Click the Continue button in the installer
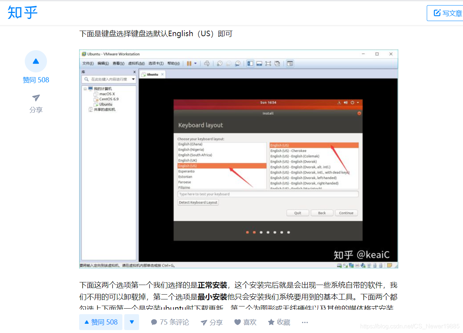The image size is (463, 333). point(347,213)
